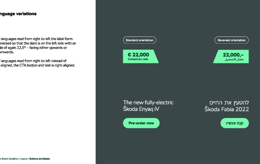Select the Standard orientation pill label

(140, 40)
